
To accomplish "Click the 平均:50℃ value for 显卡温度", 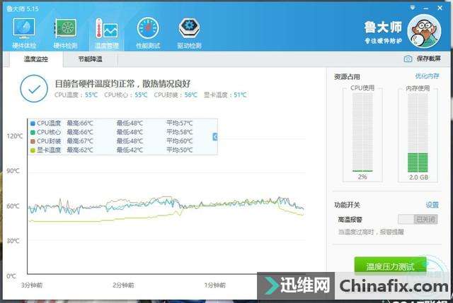I will coord(179,150).
